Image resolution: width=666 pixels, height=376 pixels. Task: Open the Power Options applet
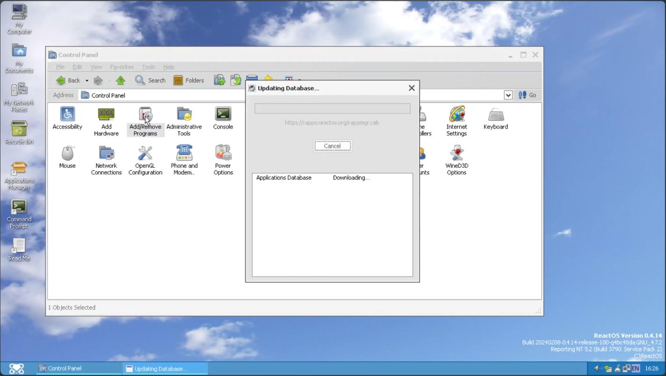coord(223,160)
